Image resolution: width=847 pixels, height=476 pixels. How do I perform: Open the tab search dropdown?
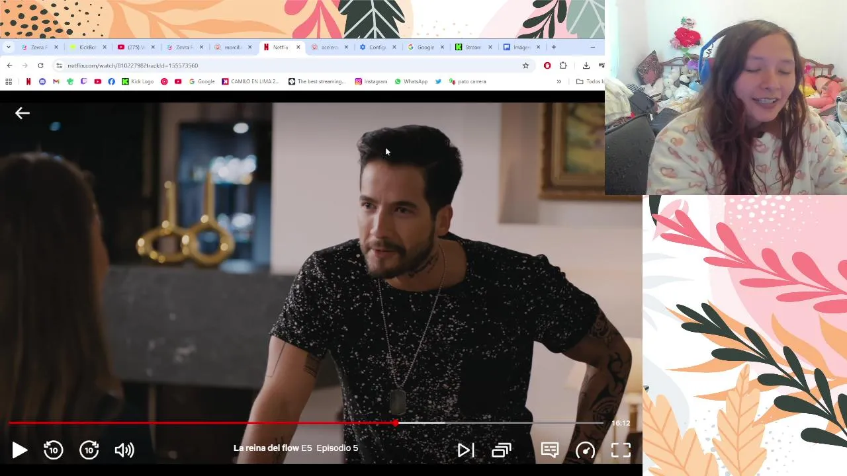pos(9,47)
